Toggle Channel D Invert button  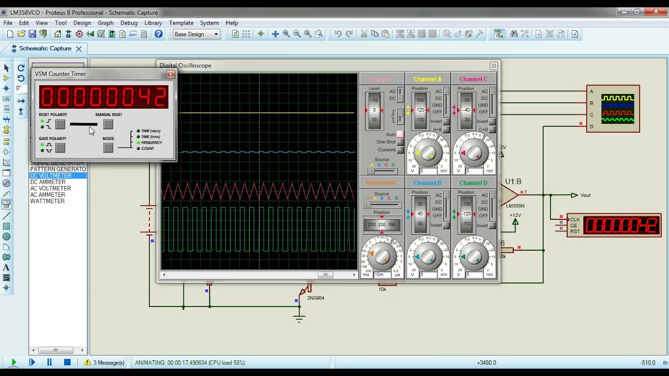(492, 226)
